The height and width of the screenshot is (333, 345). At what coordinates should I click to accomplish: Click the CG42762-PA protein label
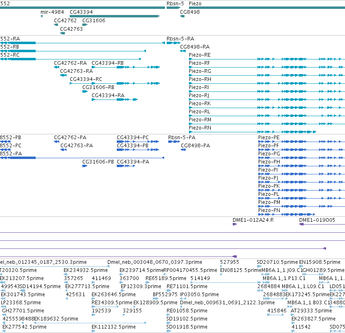70,138
